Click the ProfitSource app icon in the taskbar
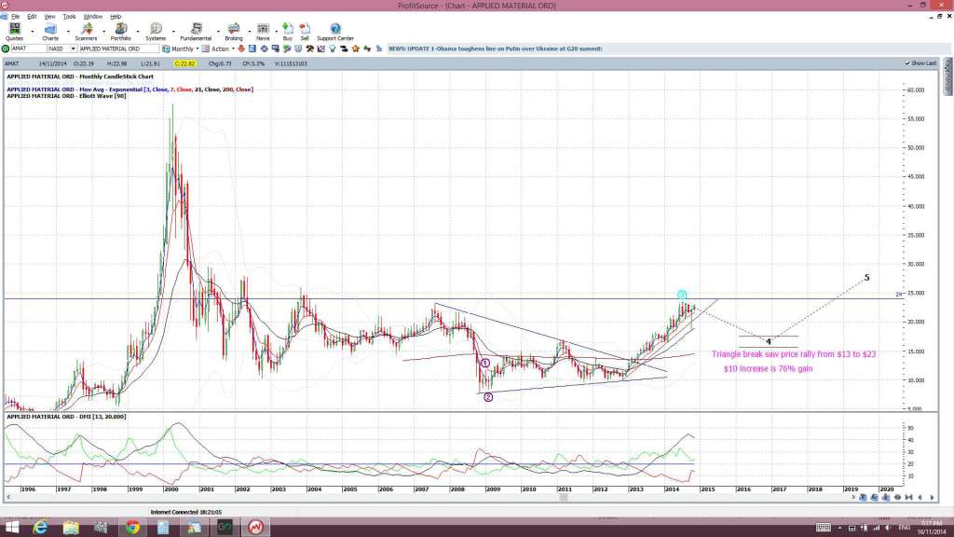Viewport: 954px width, 537px height. tap(255, 528)
